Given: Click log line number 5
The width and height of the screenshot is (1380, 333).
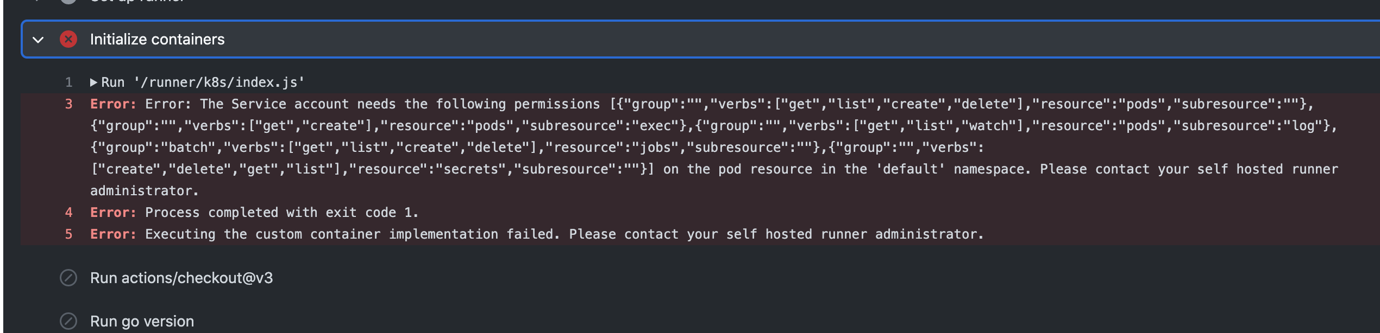Looking at the screenshot, I should (68, 234).
